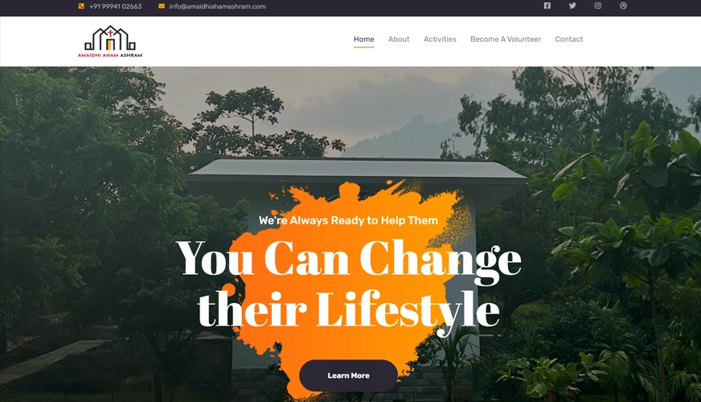Open the Instagram icon in top bar
This screenshot has width=701, height=402.
click(x=598, y=6)
